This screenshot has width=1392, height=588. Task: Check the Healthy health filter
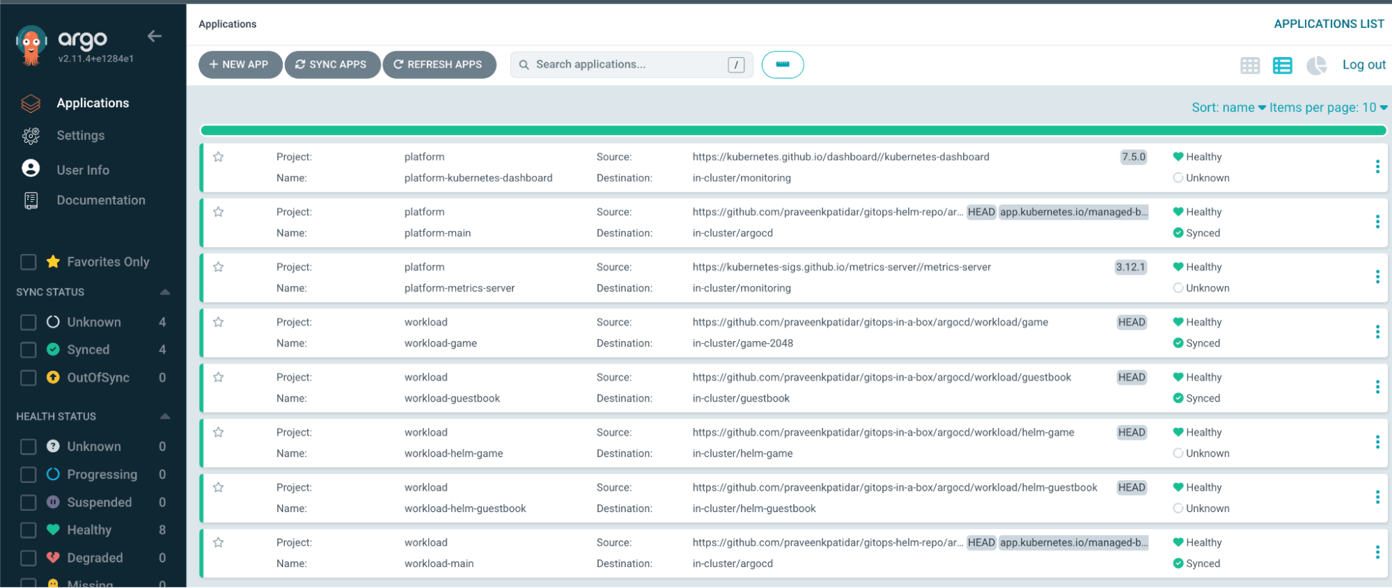click(x=29, y=530)
